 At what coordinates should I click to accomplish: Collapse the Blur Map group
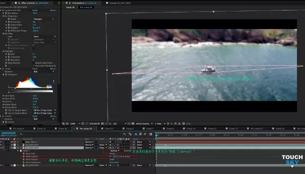pyautogui.click(x=3, y=34)
